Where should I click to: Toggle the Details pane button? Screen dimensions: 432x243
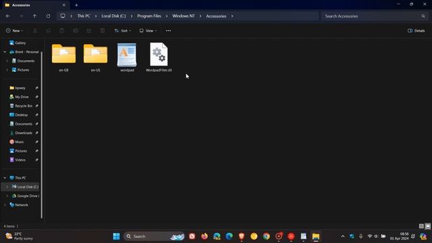tap(416, 30)
